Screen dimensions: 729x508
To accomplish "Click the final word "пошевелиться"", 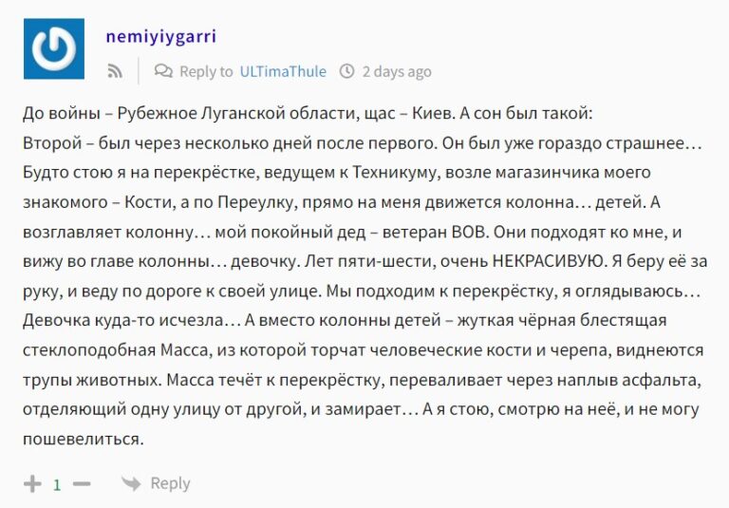I will point(81,439).
